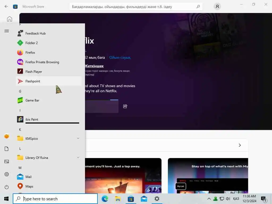Viewport: 272px width, 204px height.
Task: Open the Flashpoint app
Action: [49, 81]
